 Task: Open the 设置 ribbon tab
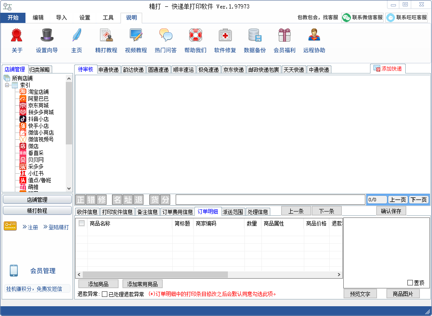[85, 18]
